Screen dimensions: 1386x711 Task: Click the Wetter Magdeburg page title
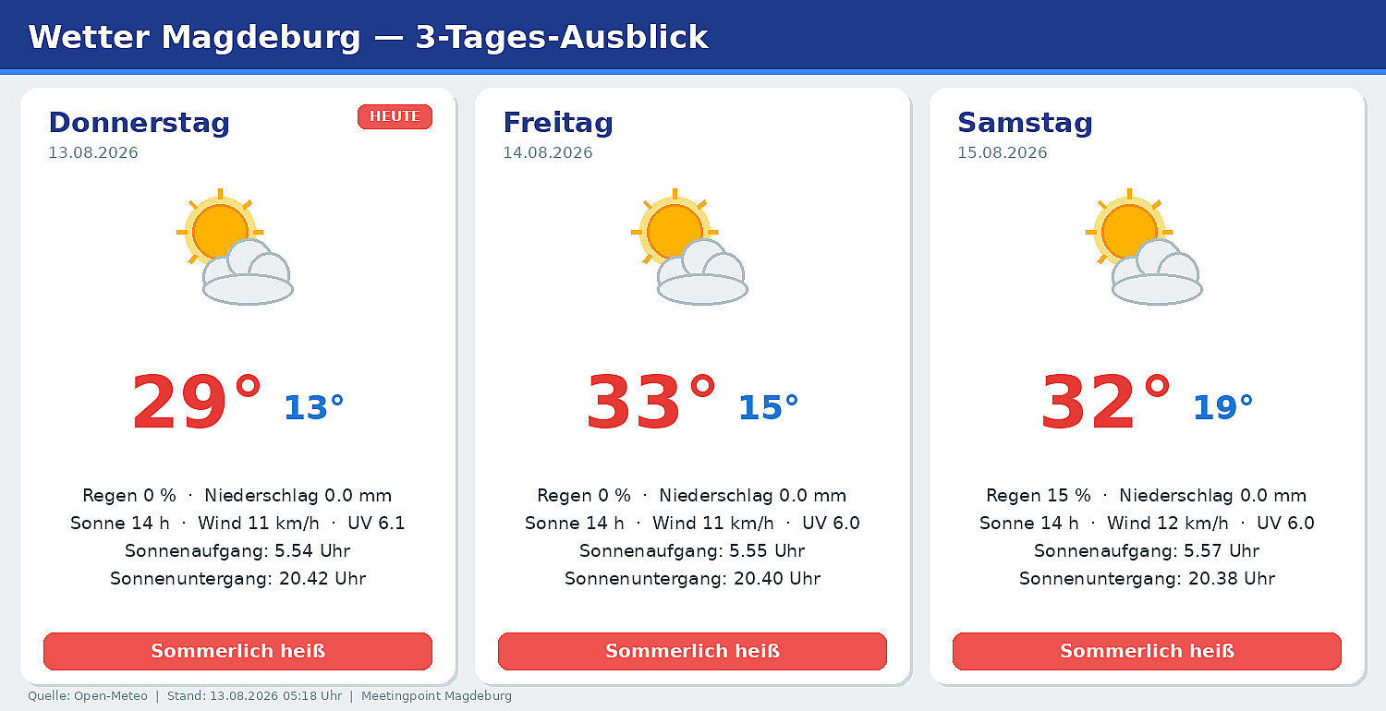(368, 37)
